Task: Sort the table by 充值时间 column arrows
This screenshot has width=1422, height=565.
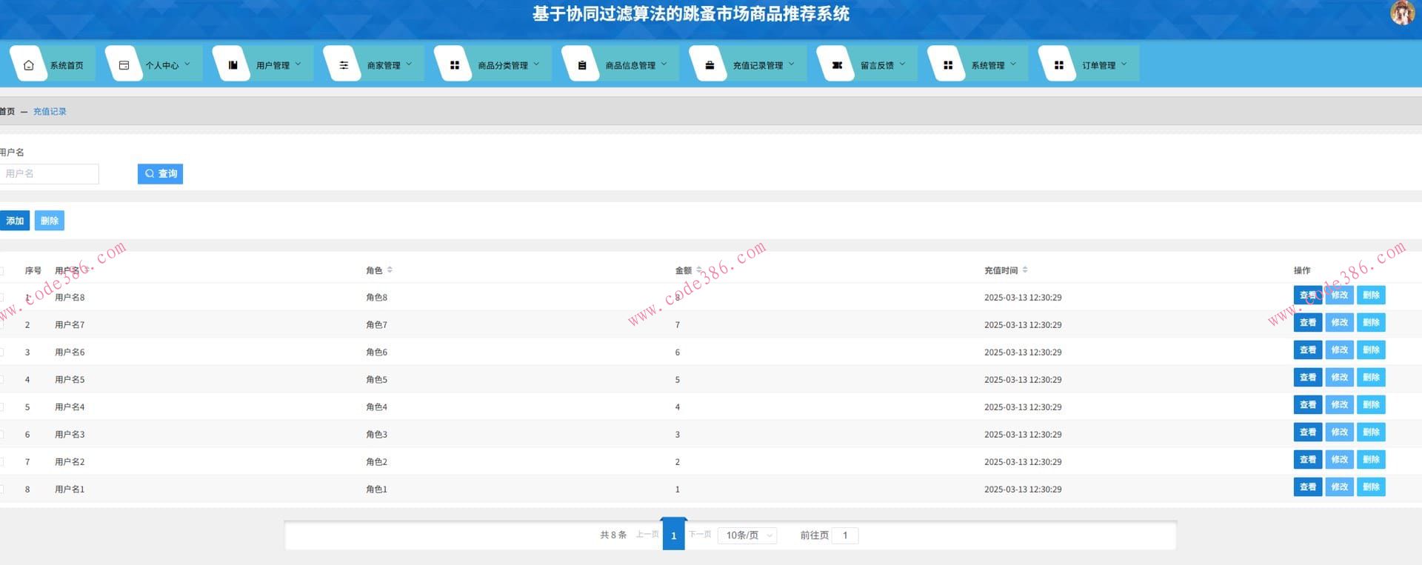Action: [x=1025, y=270]
